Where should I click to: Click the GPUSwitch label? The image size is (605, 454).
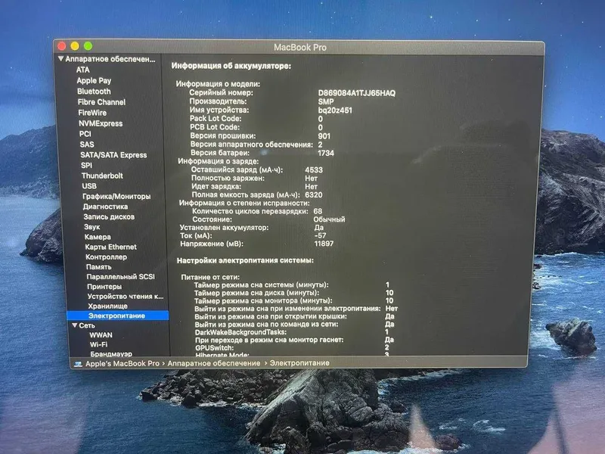(x=215, y=348)
